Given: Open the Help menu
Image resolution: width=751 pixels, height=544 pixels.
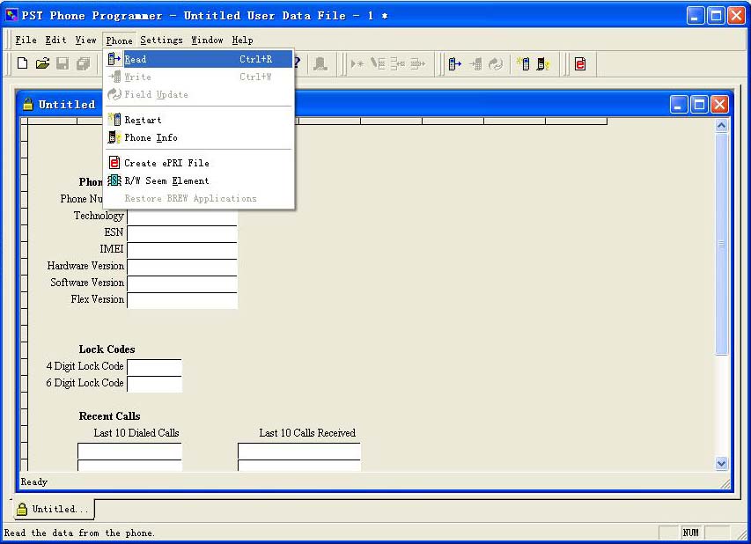Looking at the screenshot, I should click(x=242, y=40).
